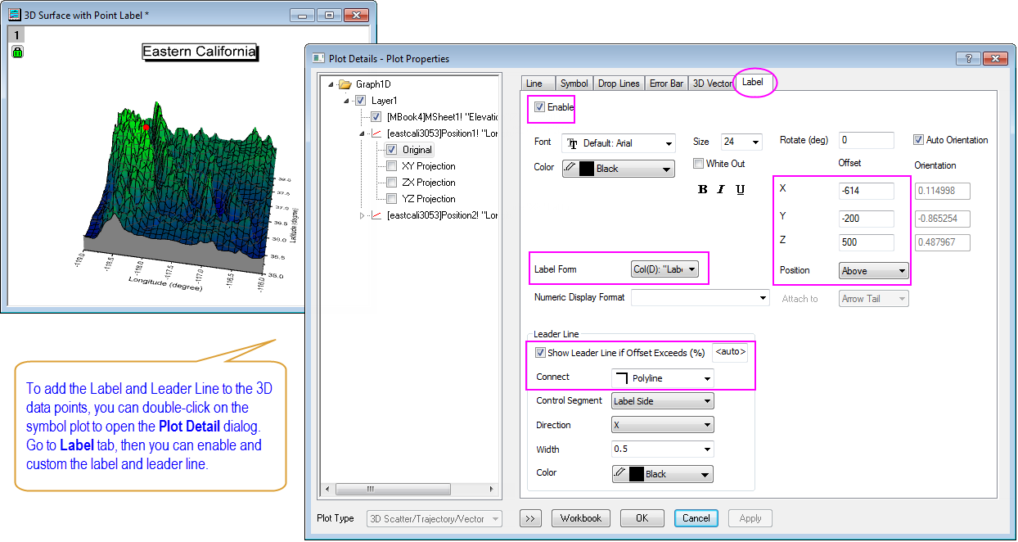The width and height of the screenshot is (1018, 542).
Task: Collapse the Layer1 tree node
Action: pyautogui.click(x=347, y=101)
